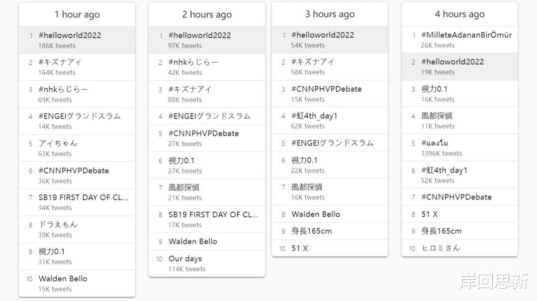Viewport: 537px width, 301px height.
Task: Open the #MilleteAdananBirÖmür trending hashtag
Action: (466, 35)
